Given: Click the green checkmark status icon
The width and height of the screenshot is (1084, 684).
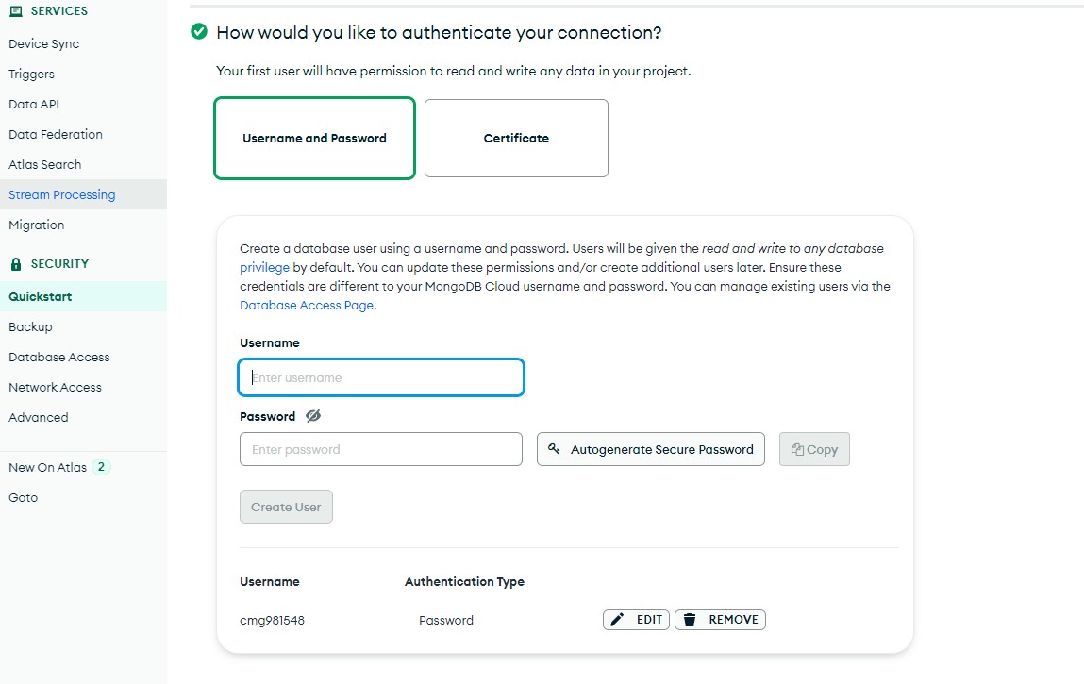Looking at the screenshot, I should point(199,32).
